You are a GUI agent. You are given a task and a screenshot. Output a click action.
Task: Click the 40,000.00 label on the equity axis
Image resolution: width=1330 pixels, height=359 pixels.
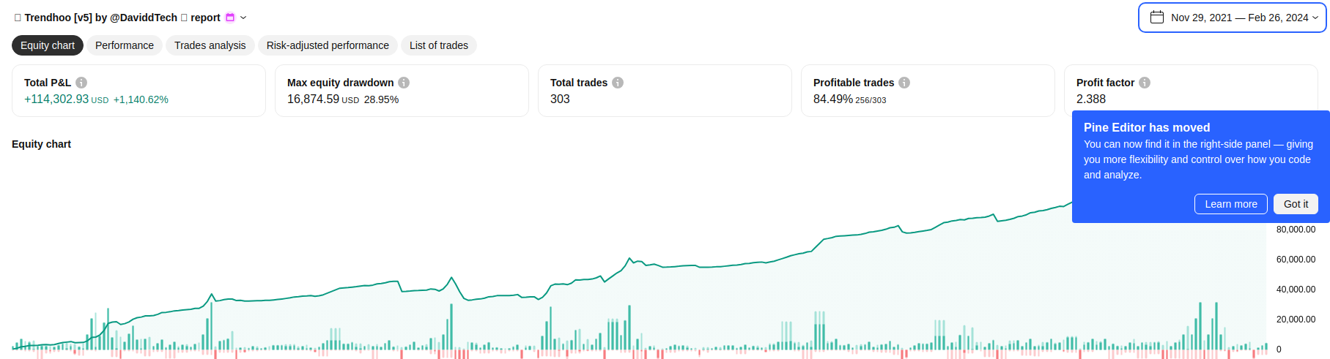click(1296, 290)
